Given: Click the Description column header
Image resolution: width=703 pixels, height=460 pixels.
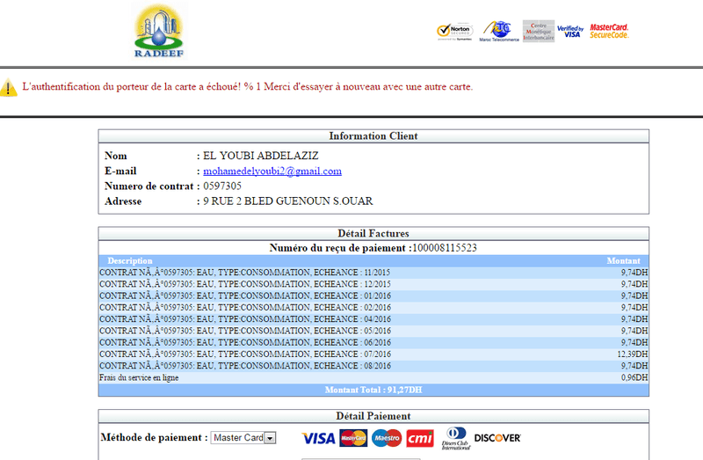Looking at the screenshot, I should (x=130, y=261).
